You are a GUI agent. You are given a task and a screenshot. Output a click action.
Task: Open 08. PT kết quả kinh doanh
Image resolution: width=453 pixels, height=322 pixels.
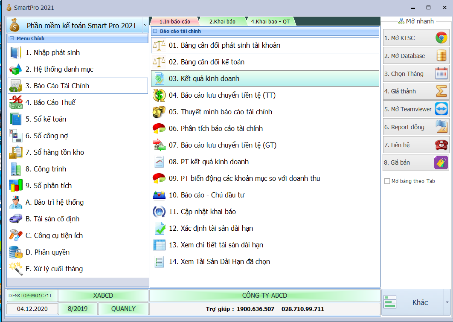pos(265,162)
